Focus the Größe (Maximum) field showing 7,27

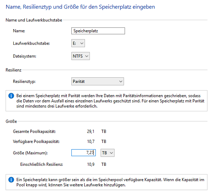click(83, 153)
